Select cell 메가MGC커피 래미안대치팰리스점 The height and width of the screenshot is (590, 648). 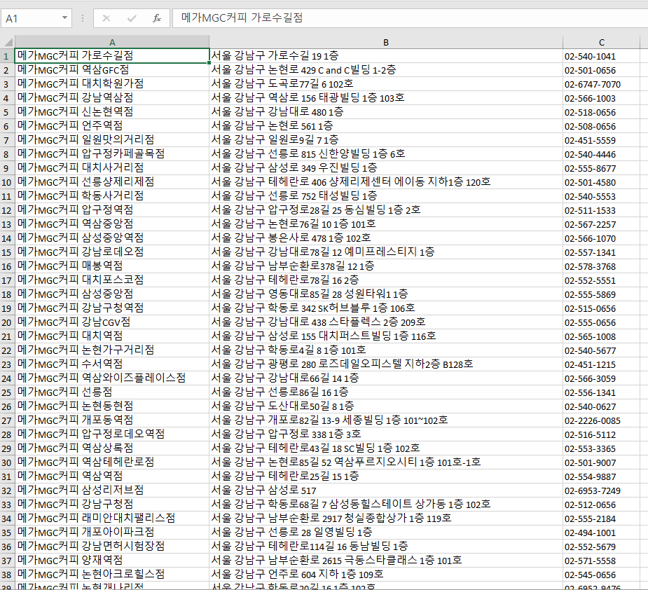(x=112, y=519)
